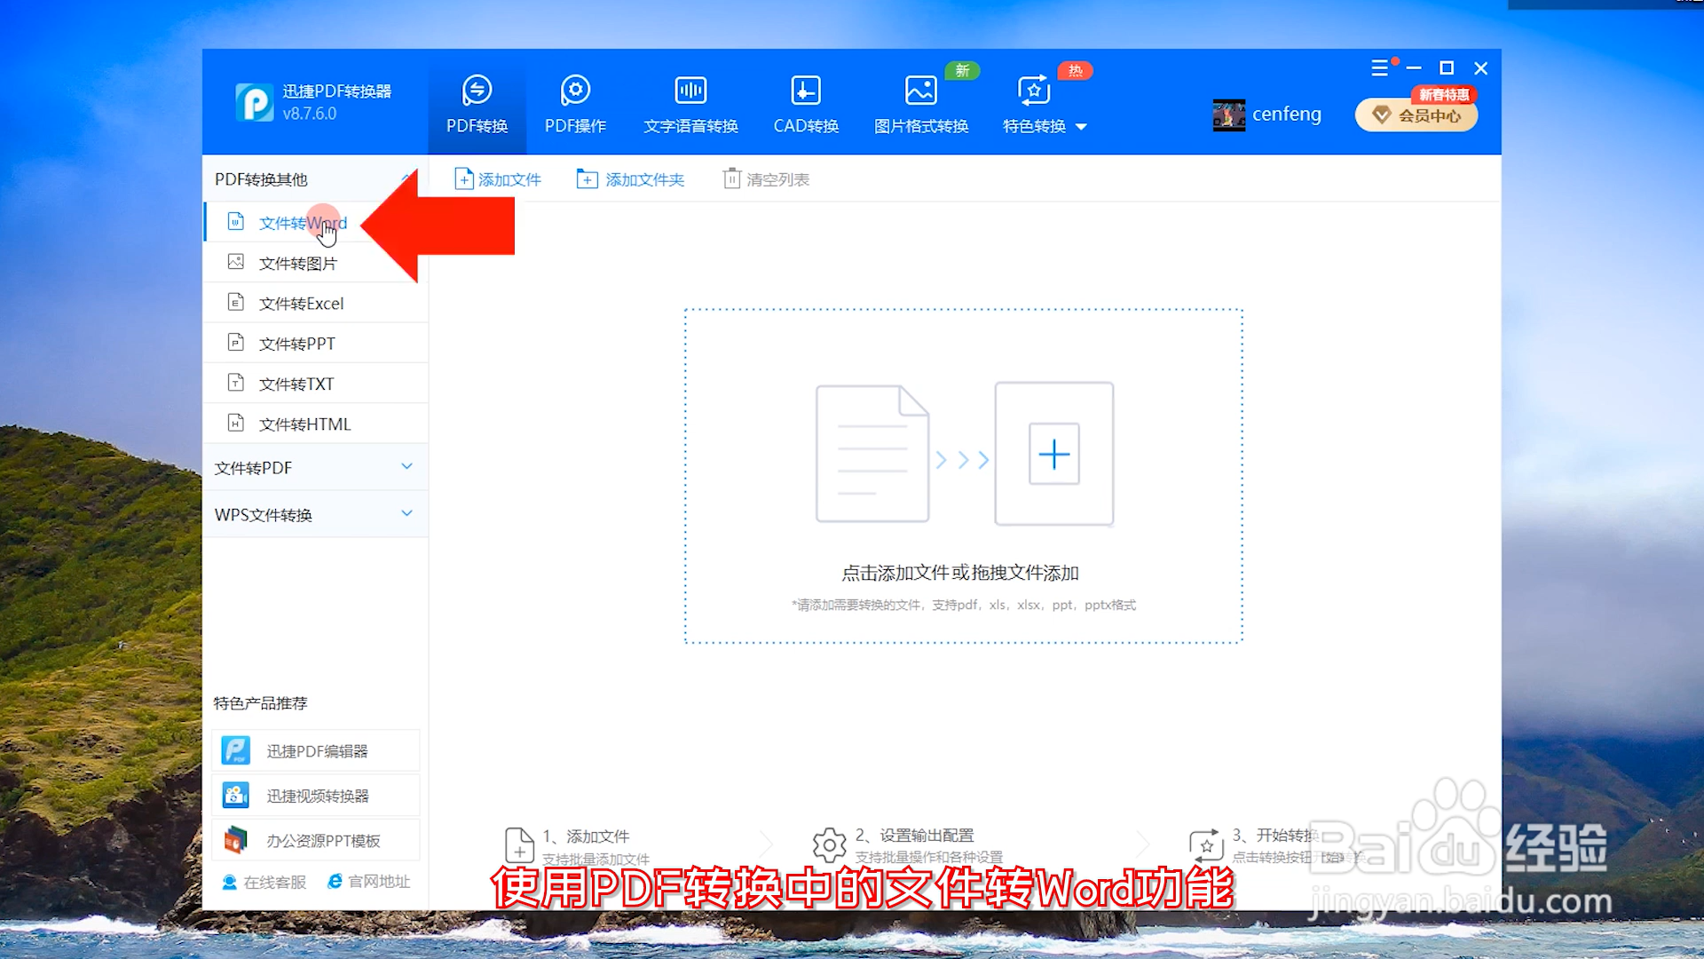Click the 文件转PPT file icon
The height and width of the screenshot is (959, 1704).
pos(235,342)
